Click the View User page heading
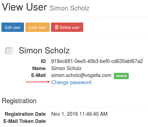This screenshot has height=127, width=148. (24, 7)
